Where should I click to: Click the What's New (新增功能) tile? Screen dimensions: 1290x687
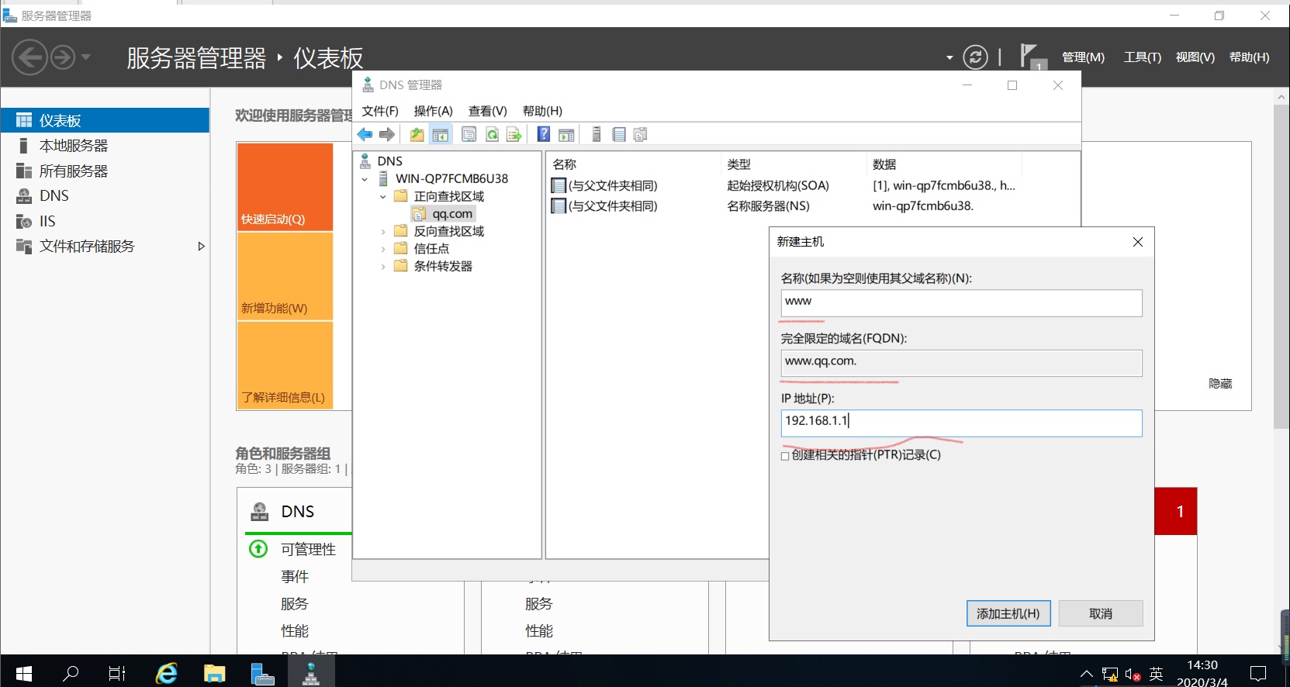click(285, 276)
